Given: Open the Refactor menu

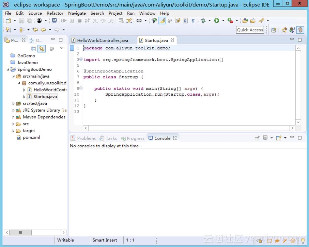Looking at the screenshot, I should [x=55, y=13].
